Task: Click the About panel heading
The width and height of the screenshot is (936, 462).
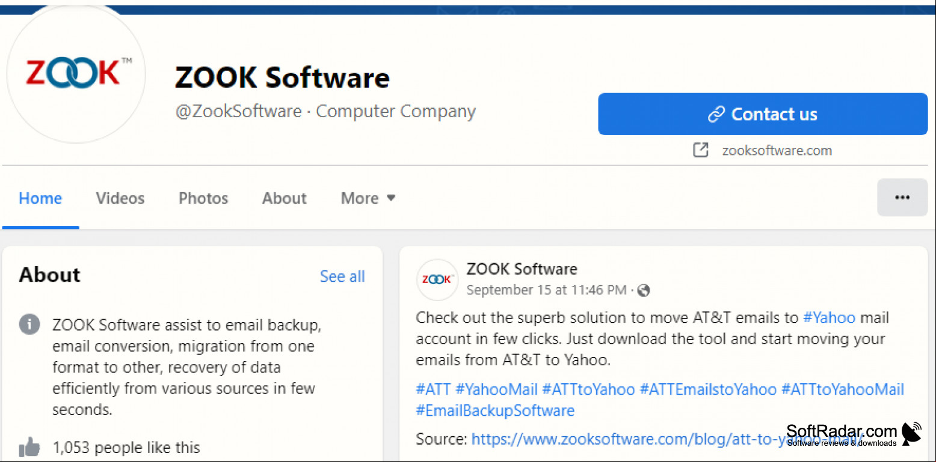Action: 49,275
